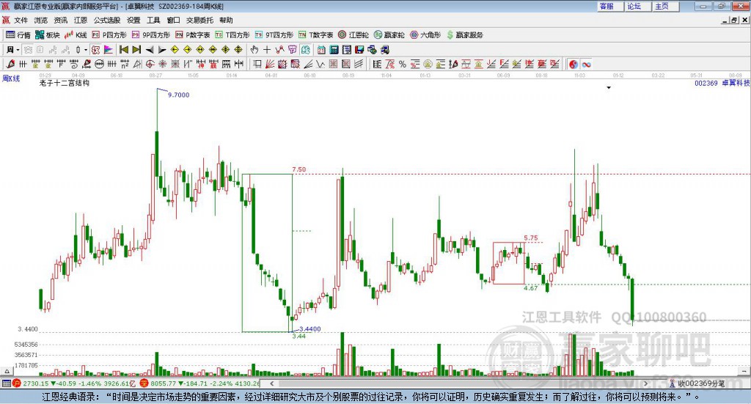Toggle the 权 rights-adjustment icon
The image size is (751, 404).
96,50
